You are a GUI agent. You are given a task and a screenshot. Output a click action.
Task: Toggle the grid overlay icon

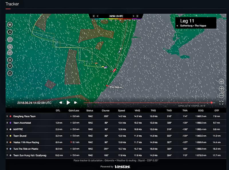pyautogui.click(x=10, y=60)
